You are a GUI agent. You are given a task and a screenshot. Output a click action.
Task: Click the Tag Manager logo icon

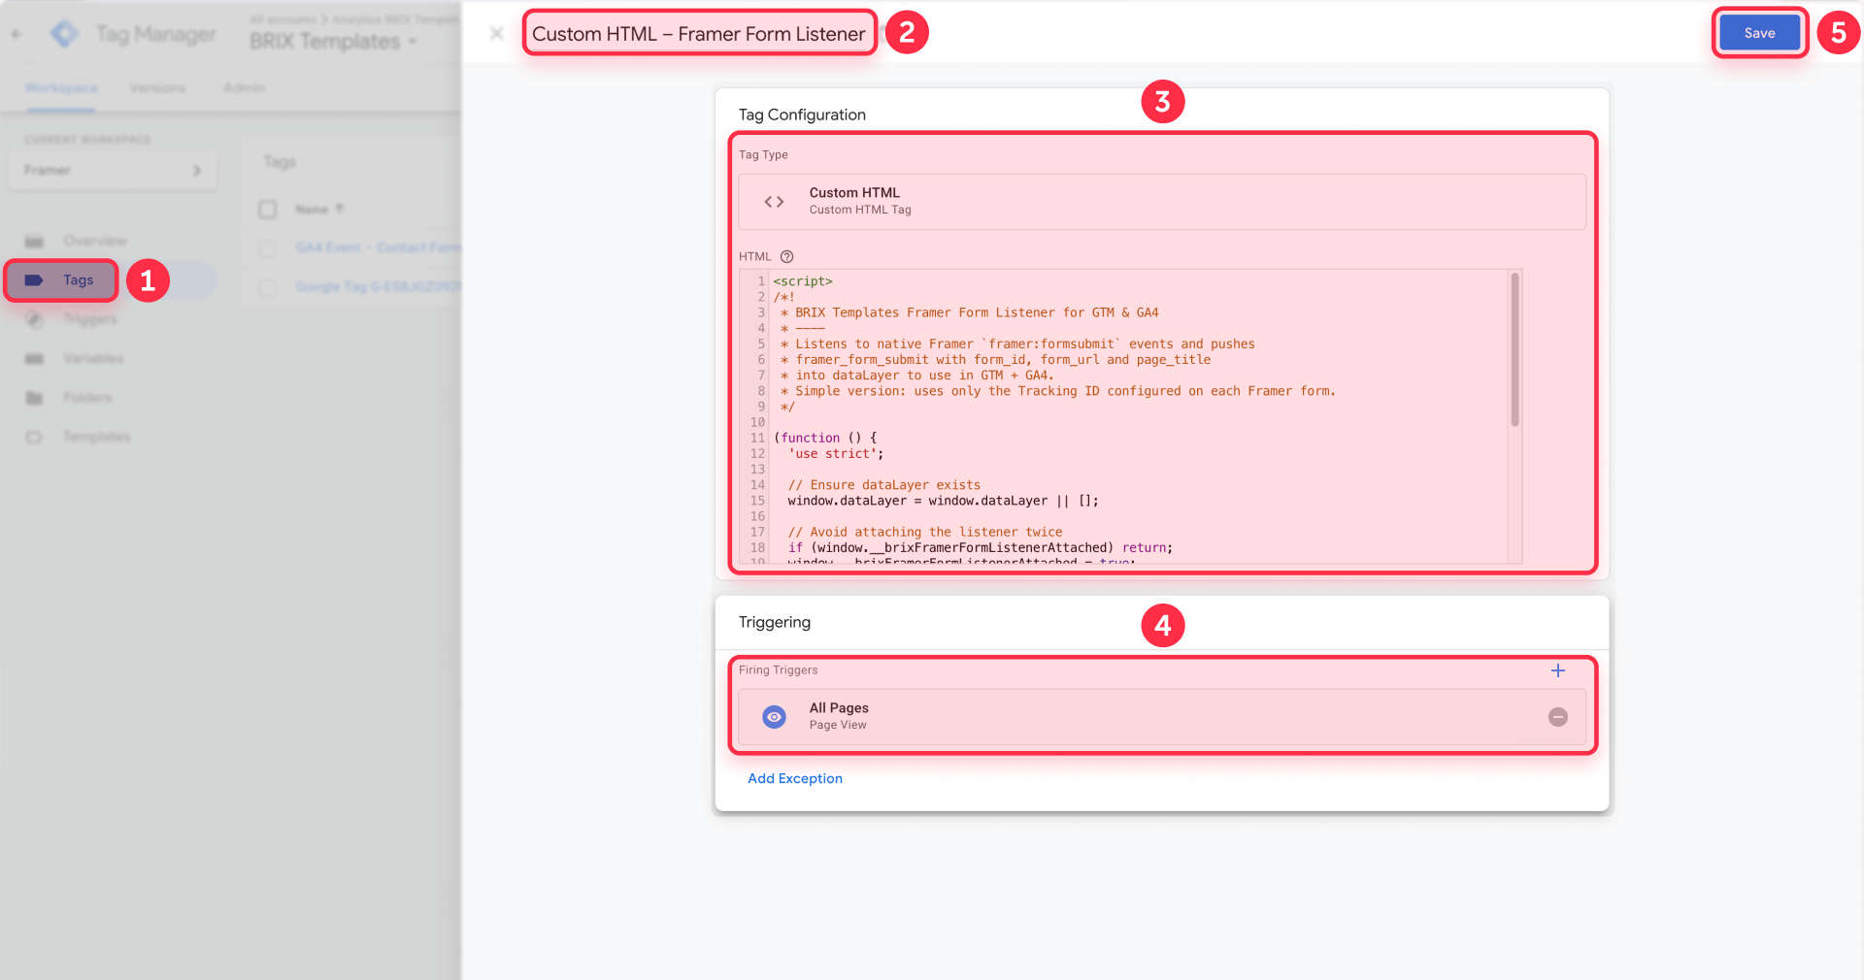64,34
